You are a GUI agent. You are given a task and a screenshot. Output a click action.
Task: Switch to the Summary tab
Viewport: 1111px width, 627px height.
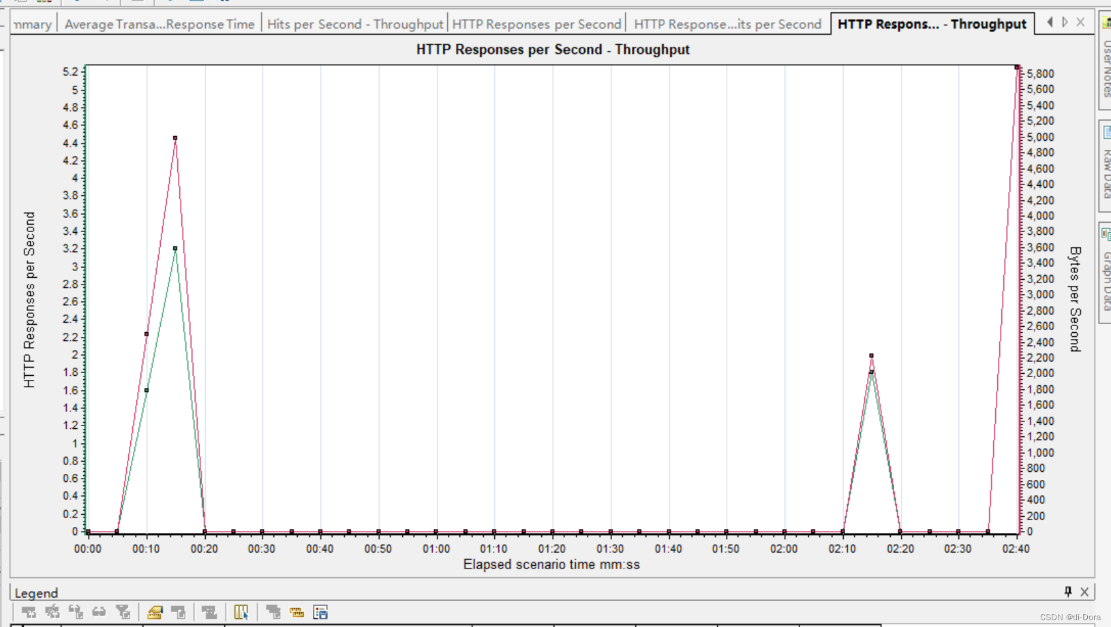point(32,24)
